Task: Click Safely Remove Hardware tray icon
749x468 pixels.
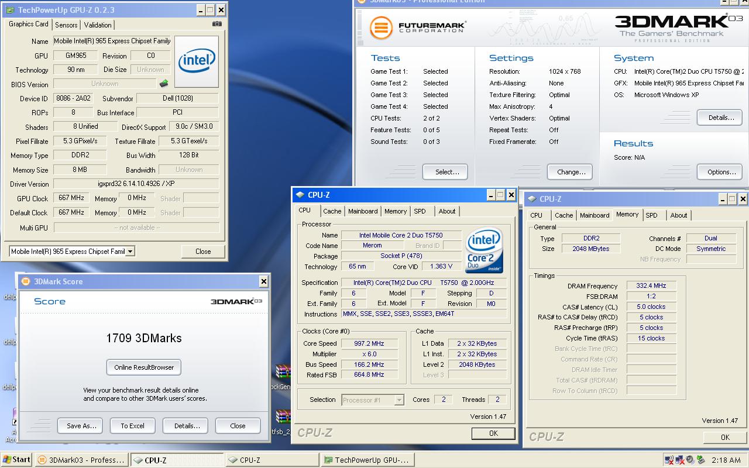Action: click(x=700, y=460)
